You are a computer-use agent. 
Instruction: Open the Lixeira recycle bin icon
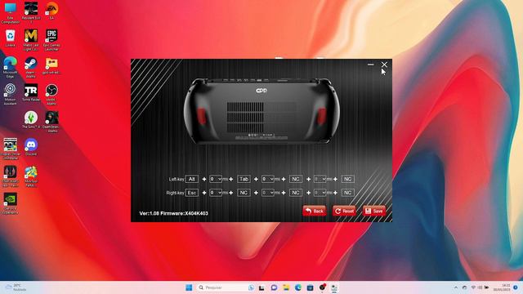click(10, 38)
